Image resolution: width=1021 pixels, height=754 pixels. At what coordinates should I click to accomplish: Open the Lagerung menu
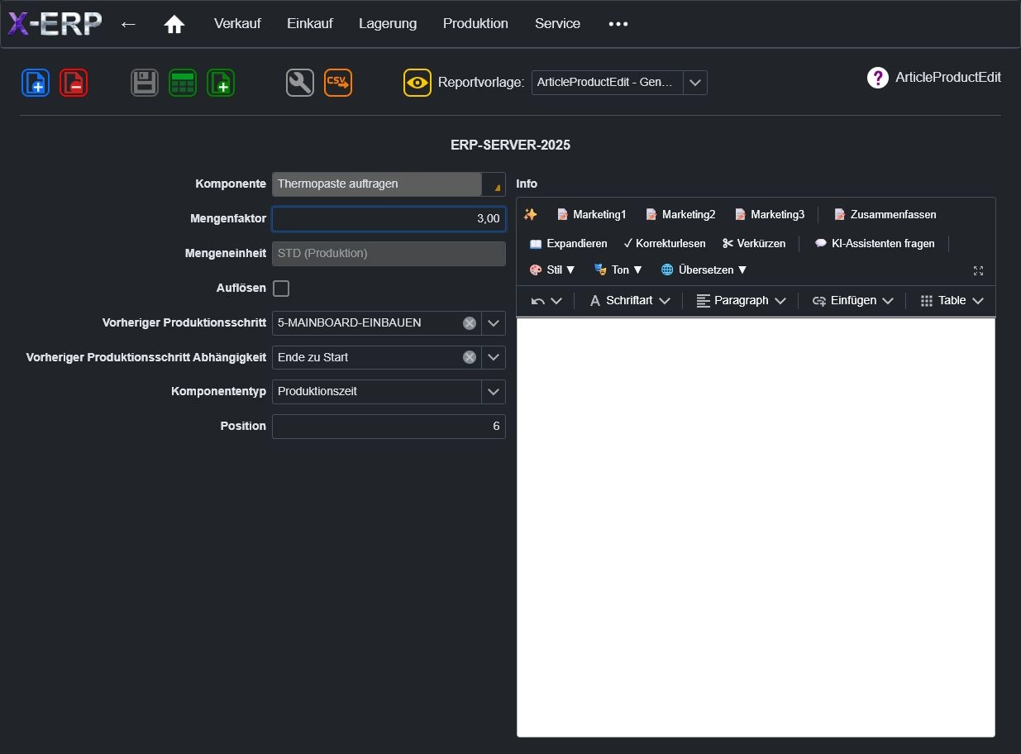(x=388, y=24)
